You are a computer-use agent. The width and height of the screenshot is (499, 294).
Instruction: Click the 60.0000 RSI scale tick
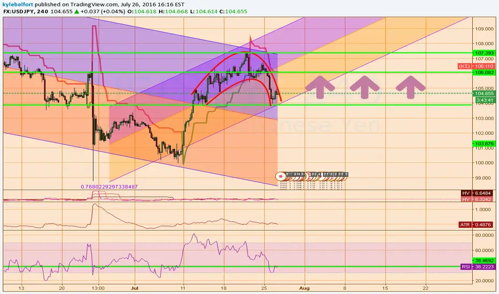coord(485,251)
